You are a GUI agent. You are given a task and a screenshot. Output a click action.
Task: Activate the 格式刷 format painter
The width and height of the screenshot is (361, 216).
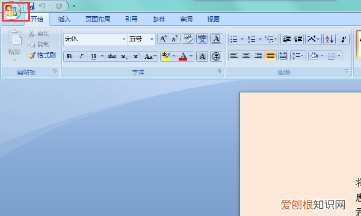click(x=42, y=55)
